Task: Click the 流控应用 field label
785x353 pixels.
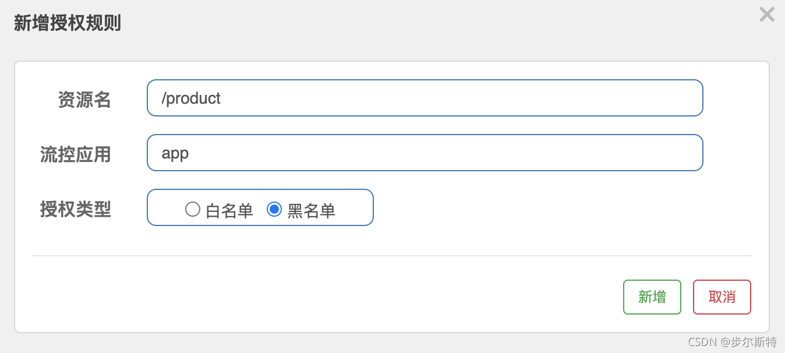Action: pos(76,154)
